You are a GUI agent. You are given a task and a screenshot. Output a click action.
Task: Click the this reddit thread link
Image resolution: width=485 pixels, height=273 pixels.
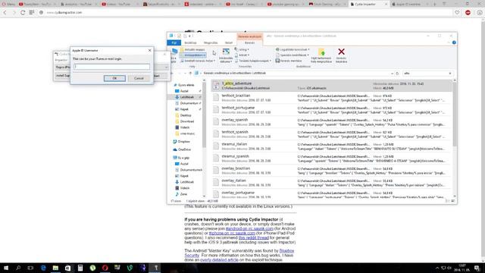point(254,237)
